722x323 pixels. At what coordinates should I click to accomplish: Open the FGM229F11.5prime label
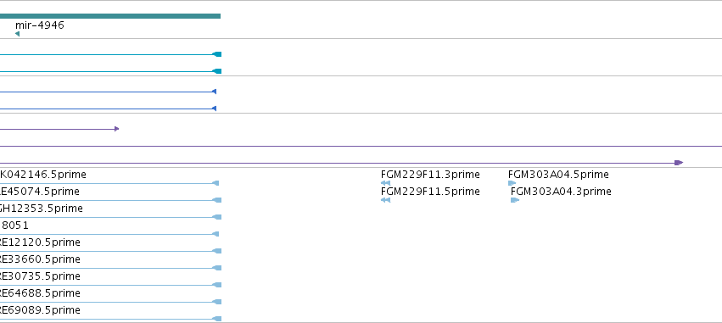coord(430,192)
